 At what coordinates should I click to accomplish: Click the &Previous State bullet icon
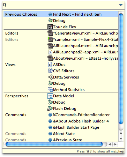pos(50,140)
